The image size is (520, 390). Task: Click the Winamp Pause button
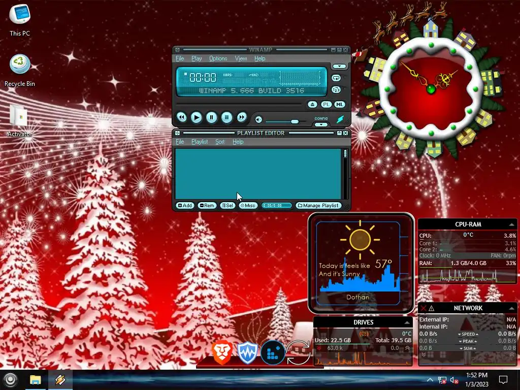[x=212, y=117]
